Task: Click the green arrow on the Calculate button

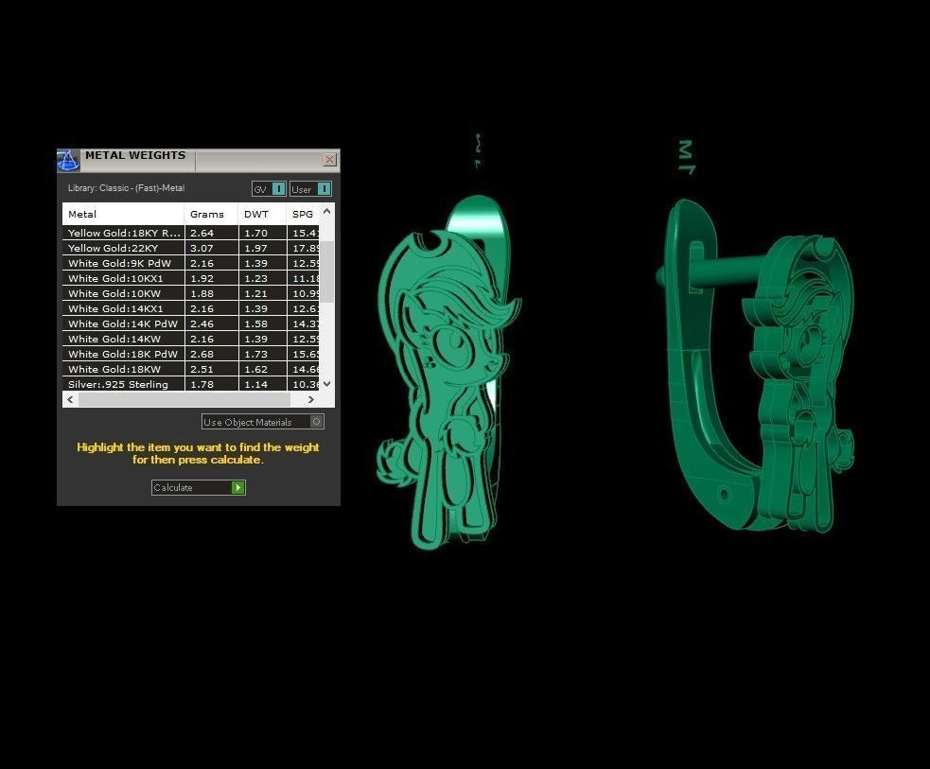Action: (237, 487)
